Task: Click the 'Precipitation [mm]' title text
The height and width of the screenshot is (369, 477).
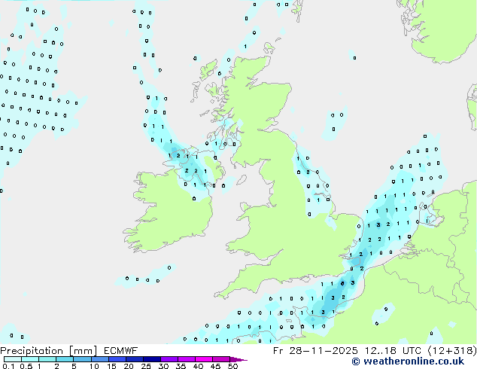Action: (49, 351)
